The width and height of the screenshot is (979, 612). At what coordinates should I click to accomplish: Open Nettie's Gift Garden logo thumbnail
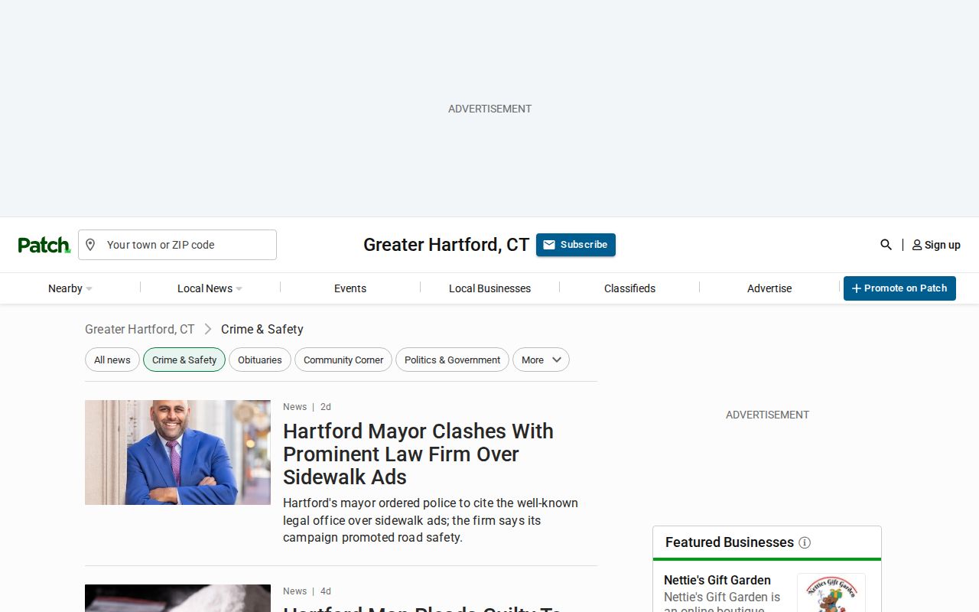pos(831,593)
